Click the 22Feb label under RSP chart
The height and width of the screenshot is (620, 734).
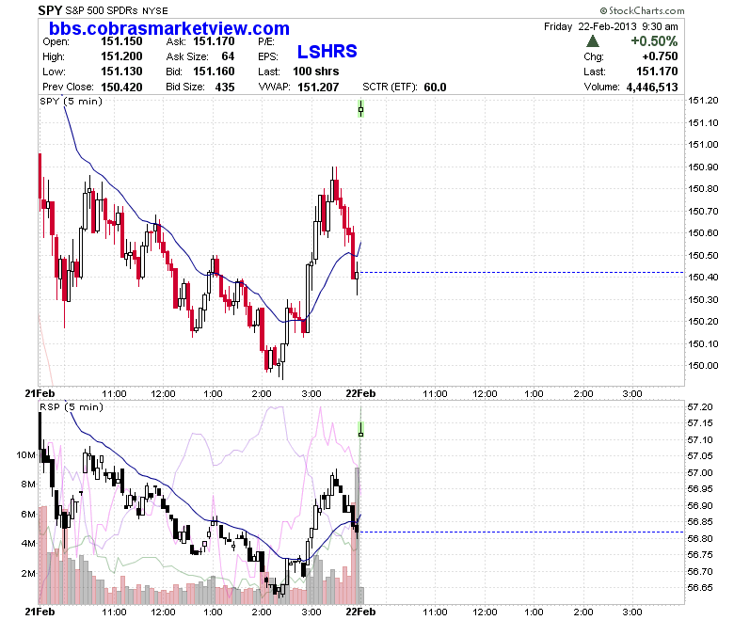360,612
